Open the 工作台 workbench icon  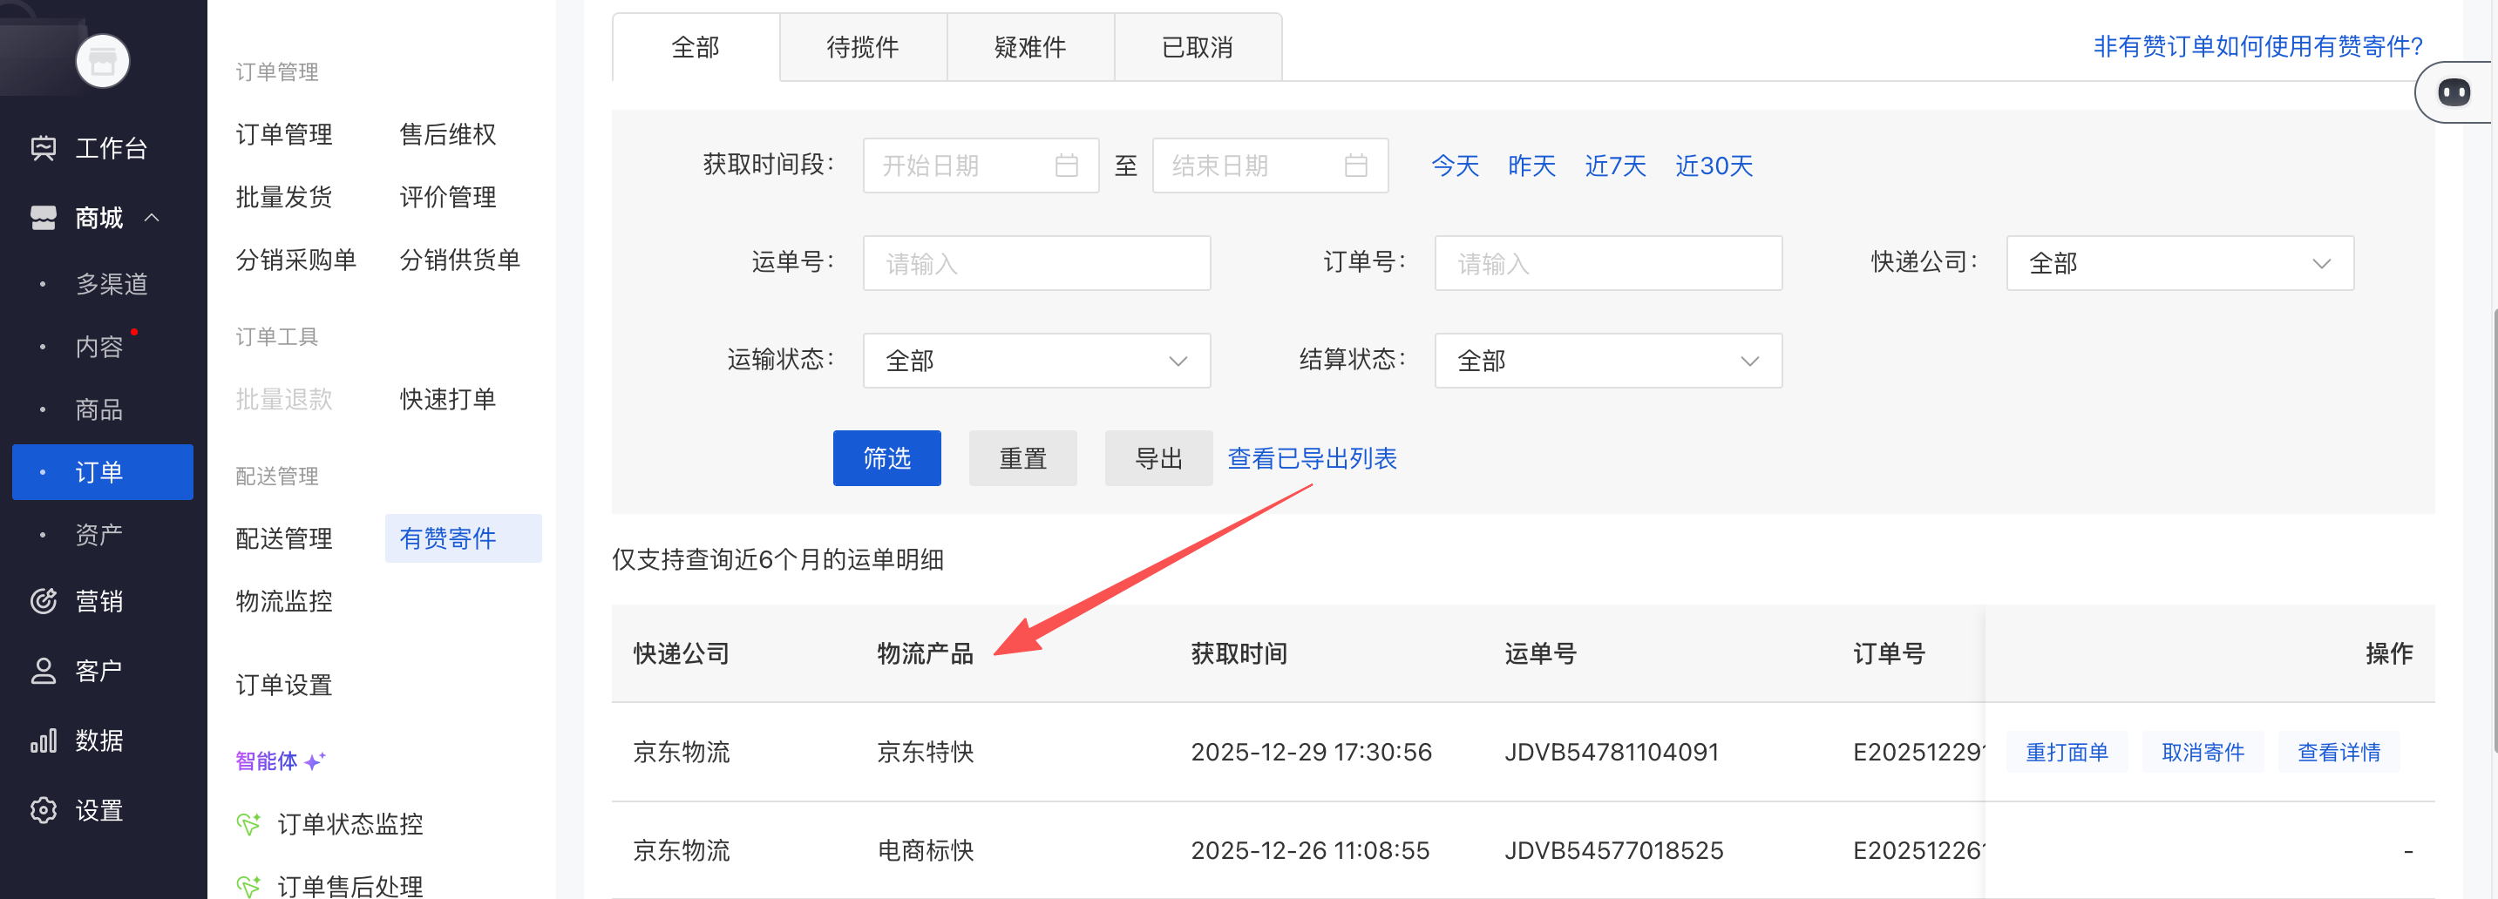(44, 148)
